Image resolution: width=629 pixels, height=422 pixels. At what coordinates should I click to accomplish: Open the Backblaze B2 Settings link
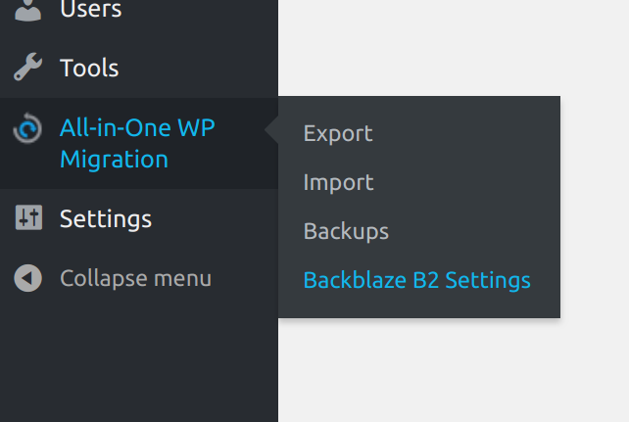click(x=417, y=280)
